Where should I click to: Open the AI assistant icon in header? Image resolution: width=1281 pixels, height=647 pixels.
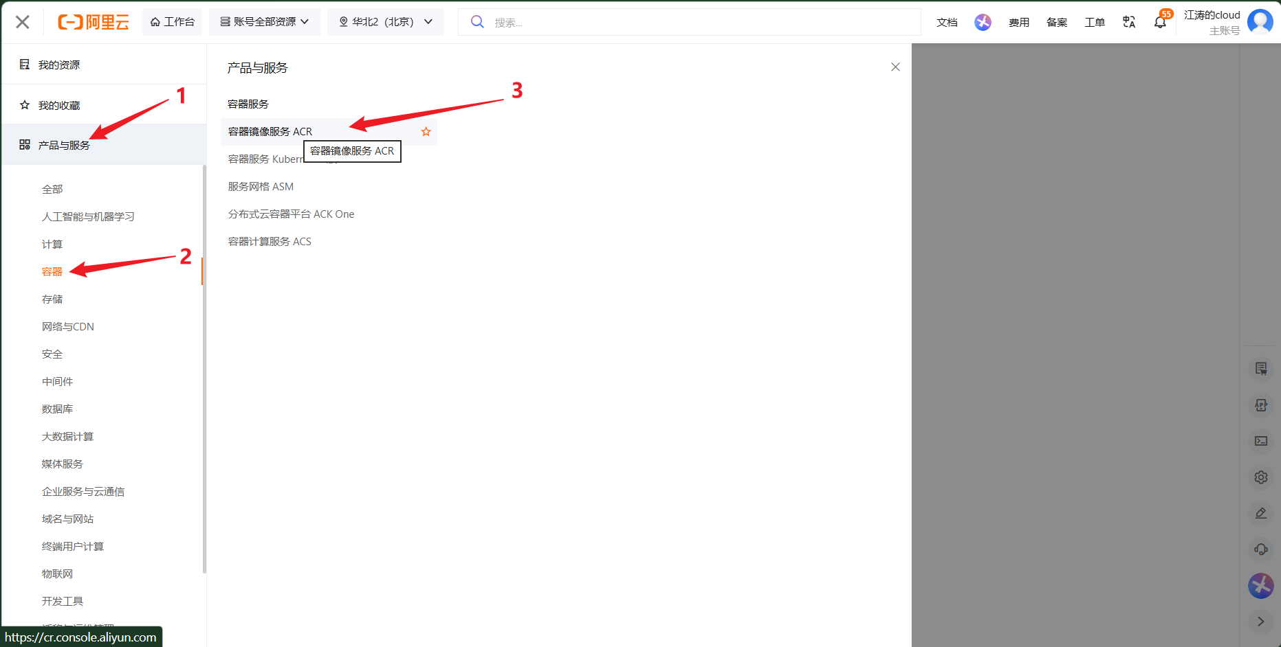[x=983, y=22]
